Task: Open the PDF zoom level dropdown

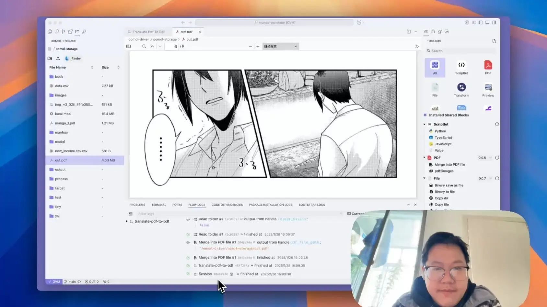Action: (x=281, y=46)
